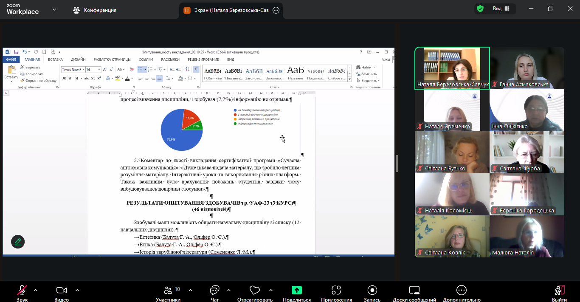Switch to the Конференция tab
Screen dimensions: 580x302
coord(95,10)
